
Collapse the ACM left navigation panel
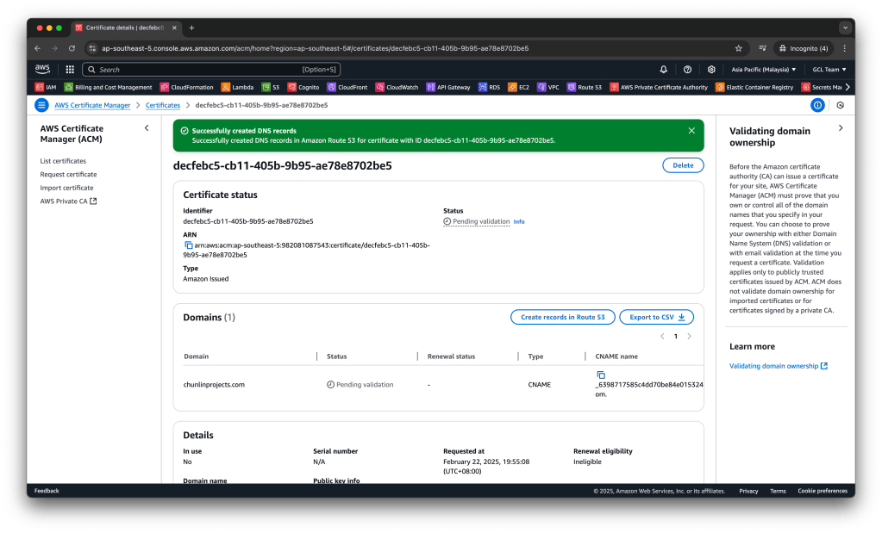[147, 128]
